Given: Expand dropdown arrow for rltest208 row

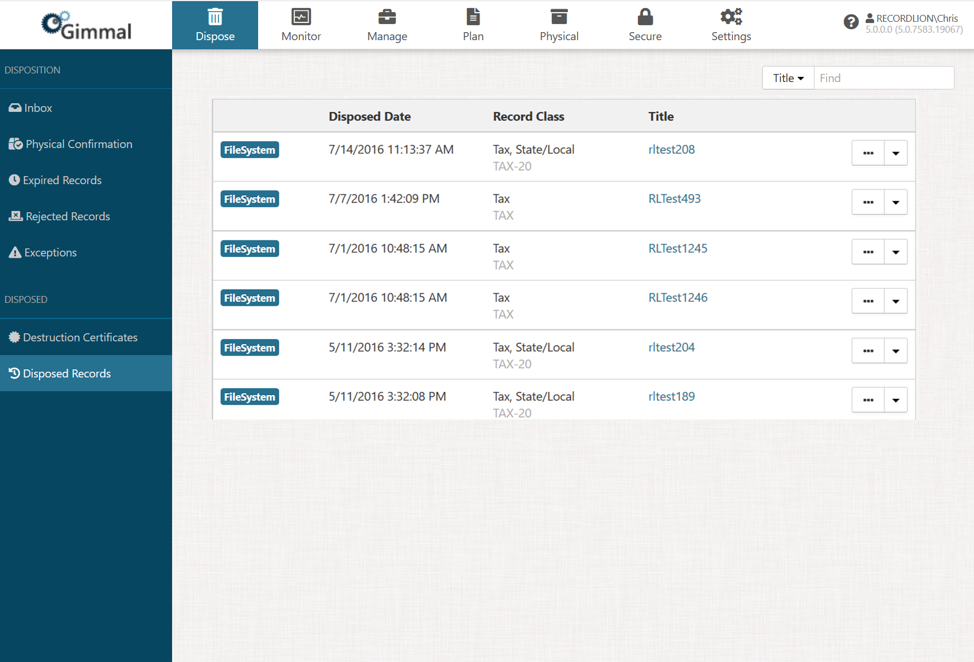Looking at the screenshot, I should point(895,153).
